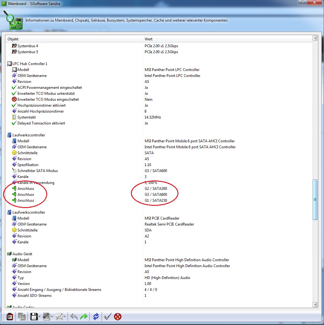Click the Nein value for TCO Modus eingeschaltet
Screen dimensions: 324x325
coord(148,99)
